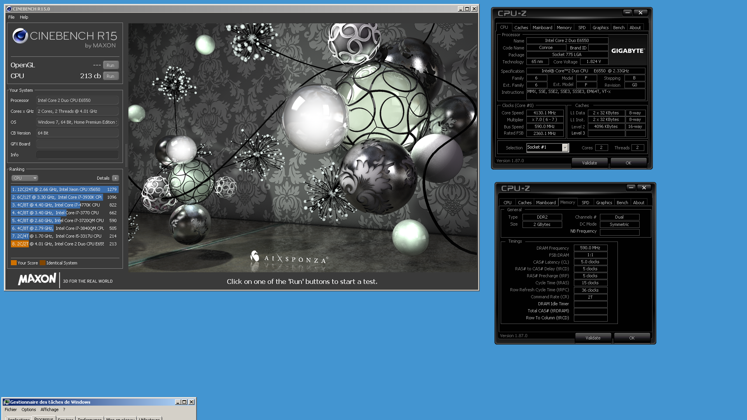Maximize the Cinebench window
747x420 pixels.
467,9
